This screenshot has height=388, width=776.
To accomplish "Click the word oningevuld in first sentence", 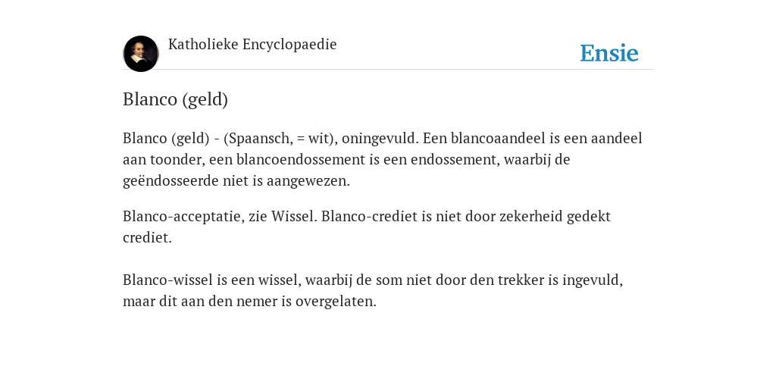I will 380,139.
